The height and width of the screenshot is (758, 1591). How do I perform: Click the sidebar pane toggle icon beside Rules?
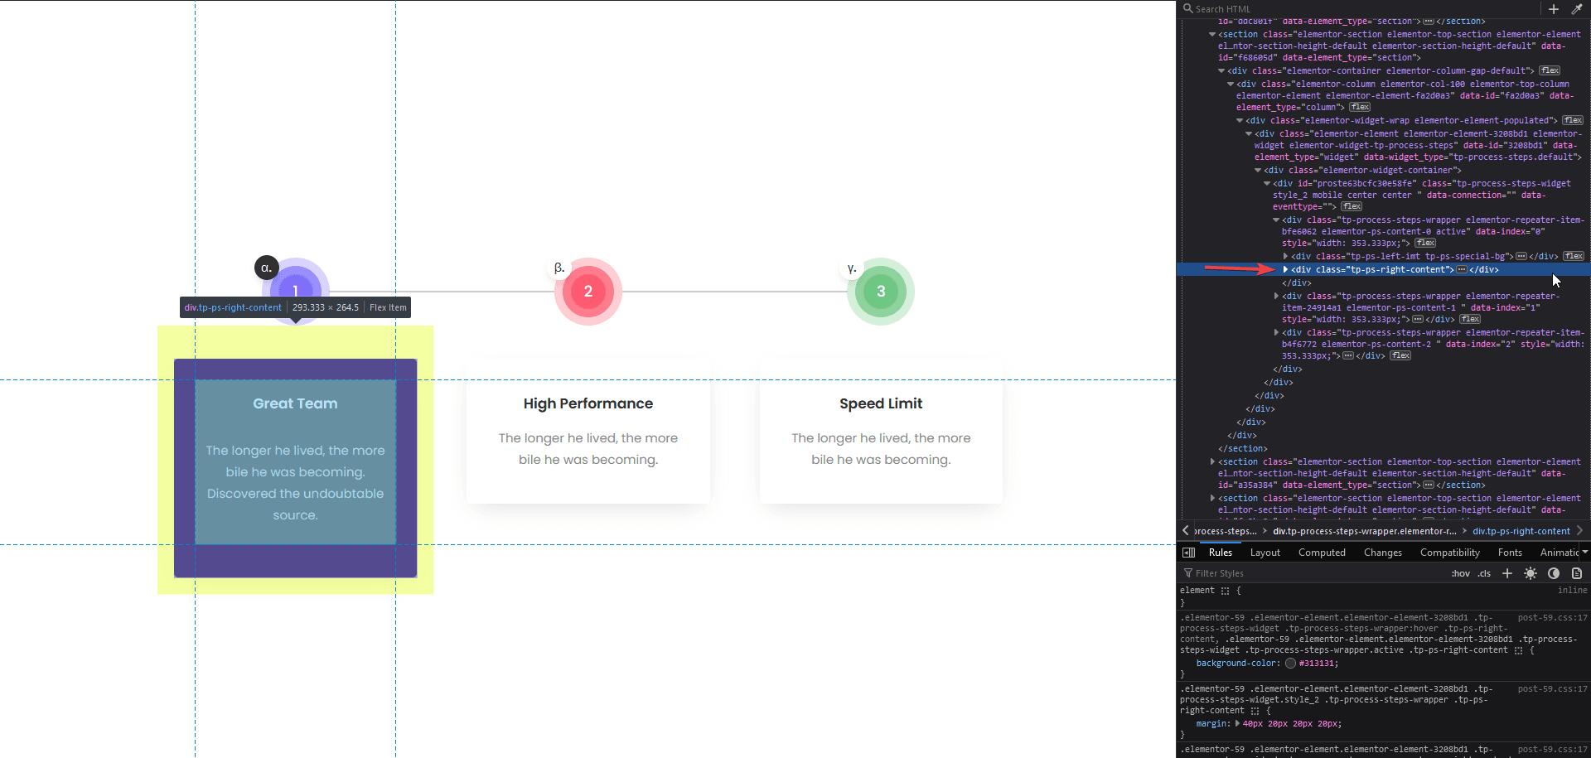[1188, 553]
